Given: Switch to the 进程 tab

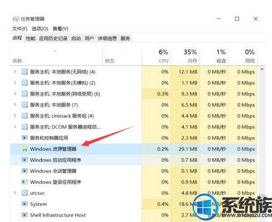Looking at the screenshot, I should [17, 38].
